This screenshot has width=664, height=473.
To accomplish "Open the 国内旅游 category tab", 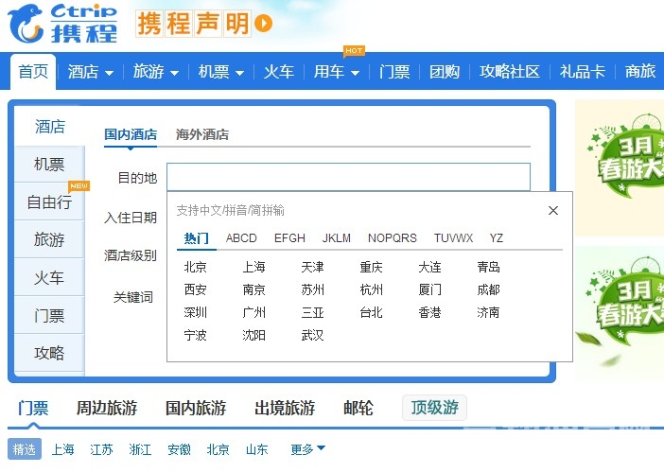I will click(196, 408).
